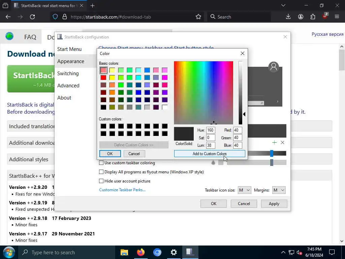
Task: Check Display All programs as flyout menu
Action: click(x=101, y=172)
